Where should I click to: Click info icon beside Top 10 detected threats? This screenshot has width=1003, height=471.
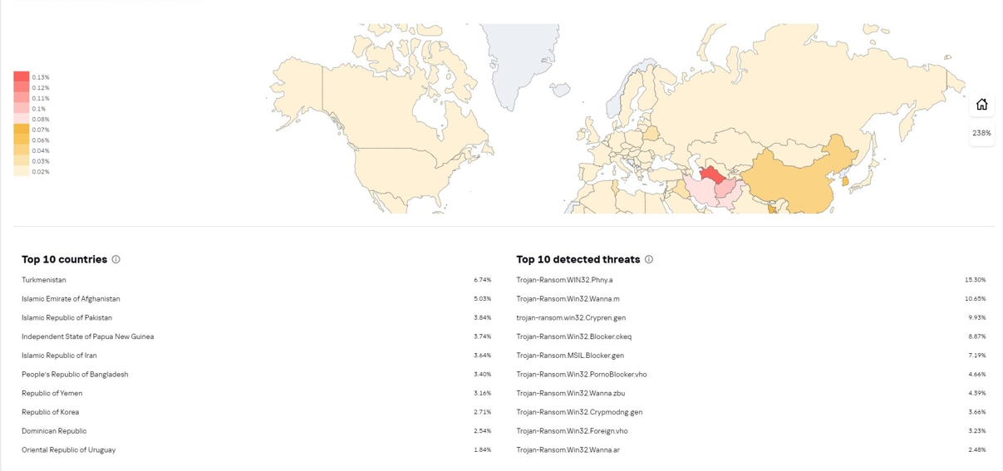point(649,259)
